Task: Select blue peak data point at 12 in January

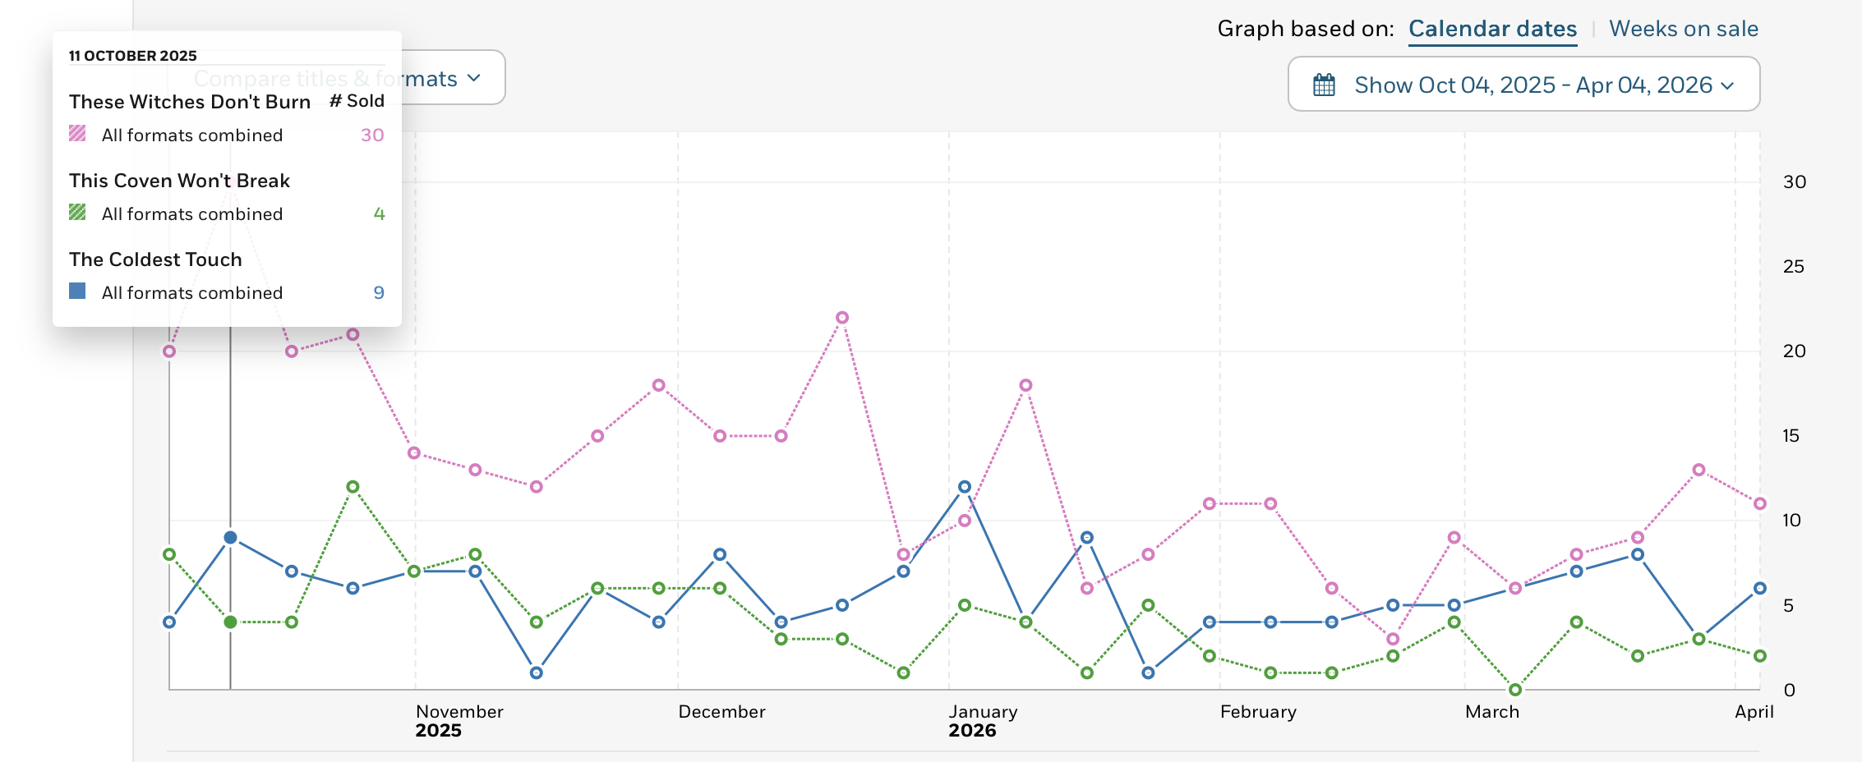Action: click(965, 487)
